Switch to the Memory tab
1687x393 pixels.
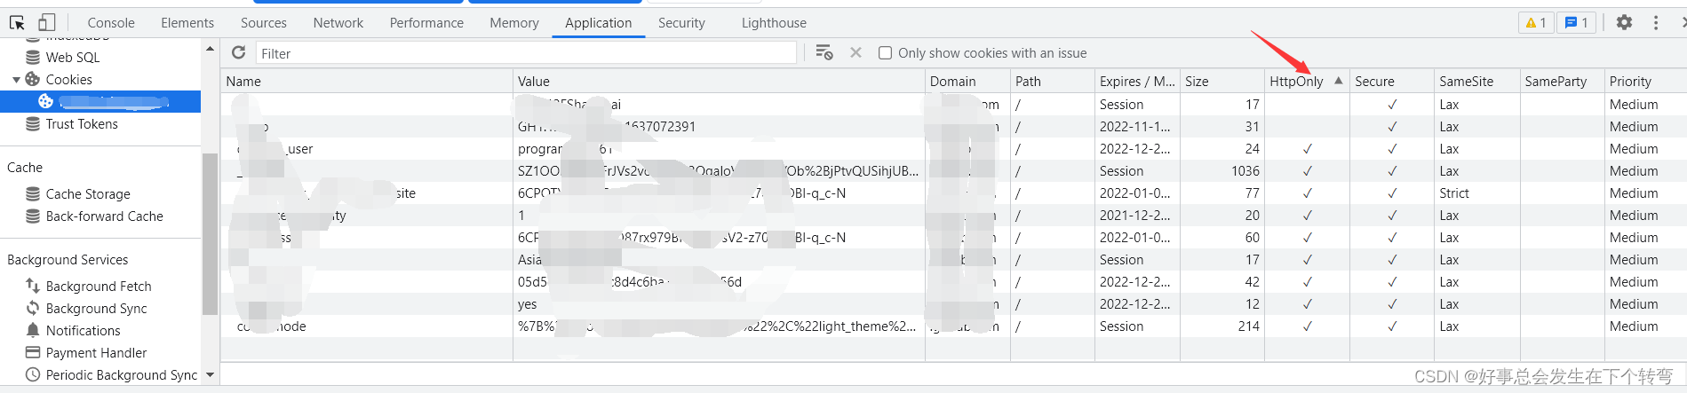pos(514,22)
